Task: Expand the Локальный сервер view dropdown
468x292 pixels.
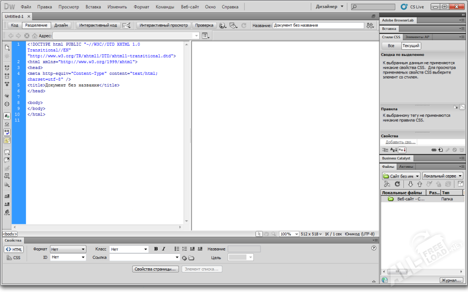Action: click(442, 176)
